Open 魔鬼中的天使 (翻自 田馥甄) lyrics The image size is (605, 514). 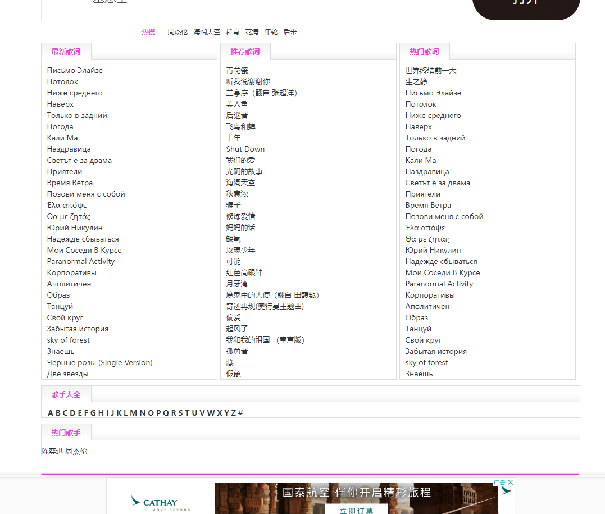click(272, 295)
